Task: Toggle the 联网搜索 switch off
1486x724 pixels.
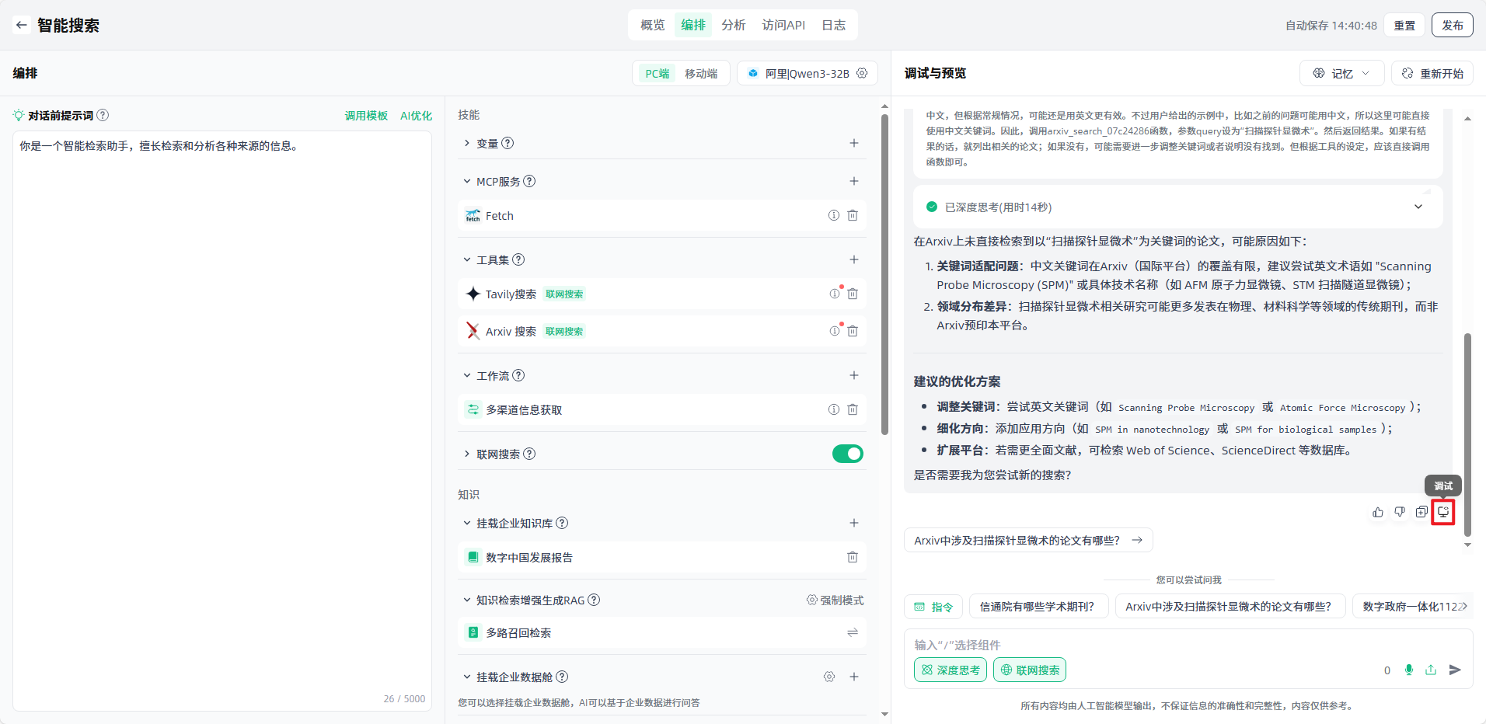Action: (x=847, y=454)
